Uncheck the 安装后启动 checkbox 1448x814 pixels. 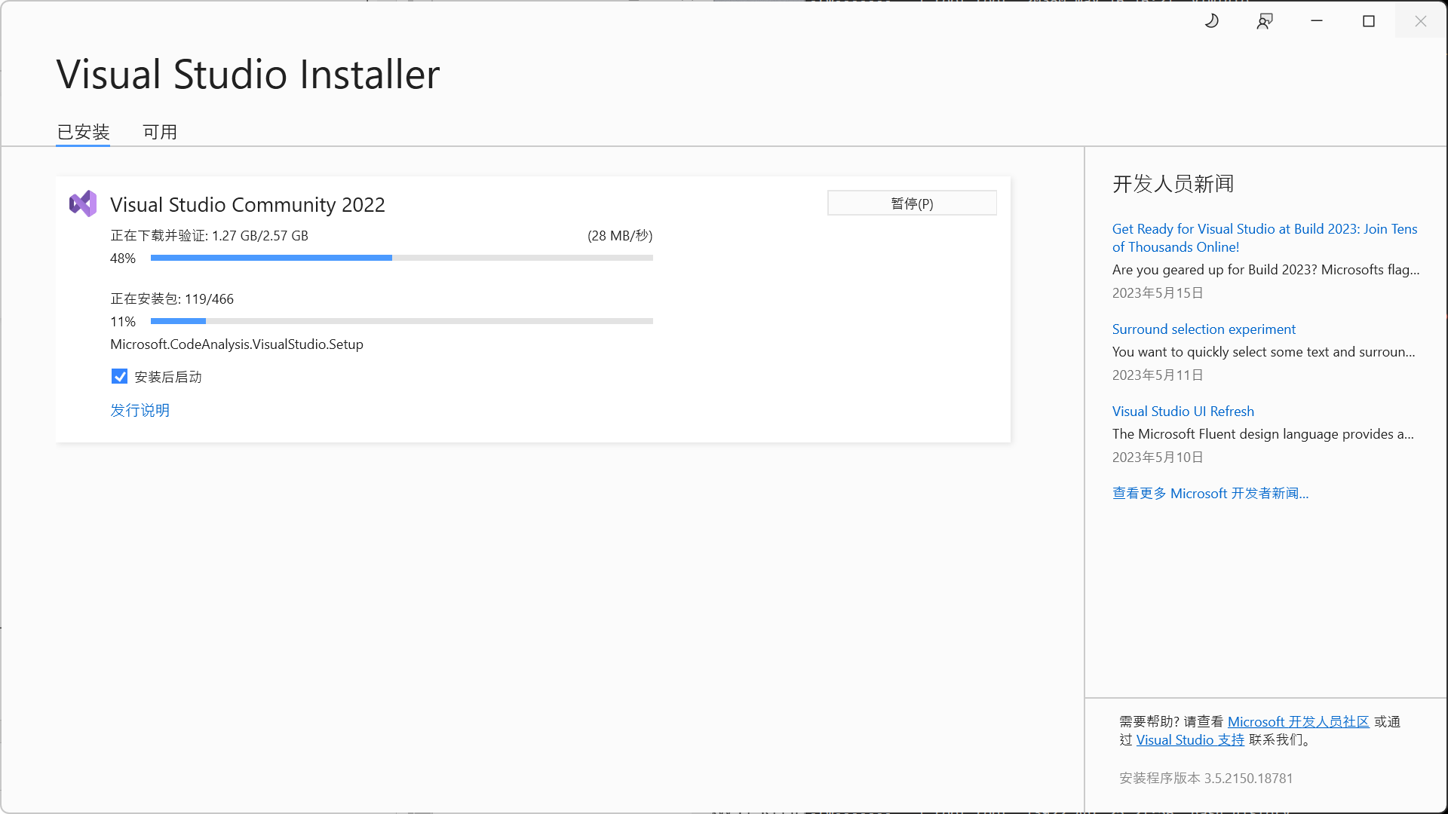point(119,377)
